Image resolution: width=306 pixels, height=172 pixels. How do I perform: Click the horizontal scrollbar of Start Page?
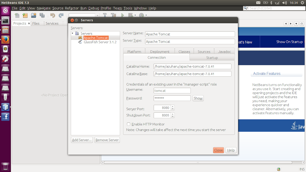(x=198, y=162)
